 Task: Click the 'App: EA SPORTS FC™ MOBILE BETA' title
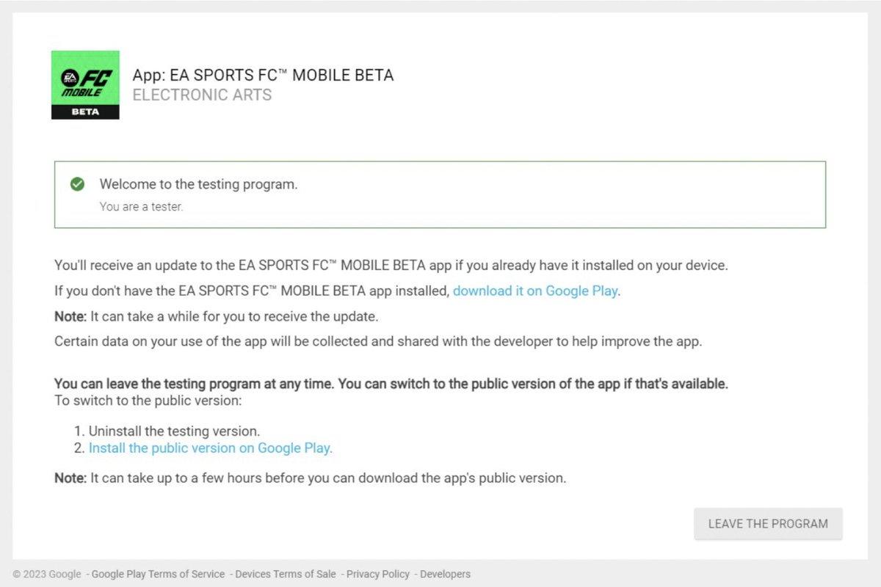point(263,75)
